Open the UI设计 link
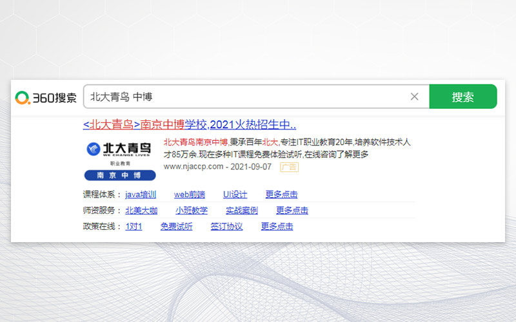 235,194
